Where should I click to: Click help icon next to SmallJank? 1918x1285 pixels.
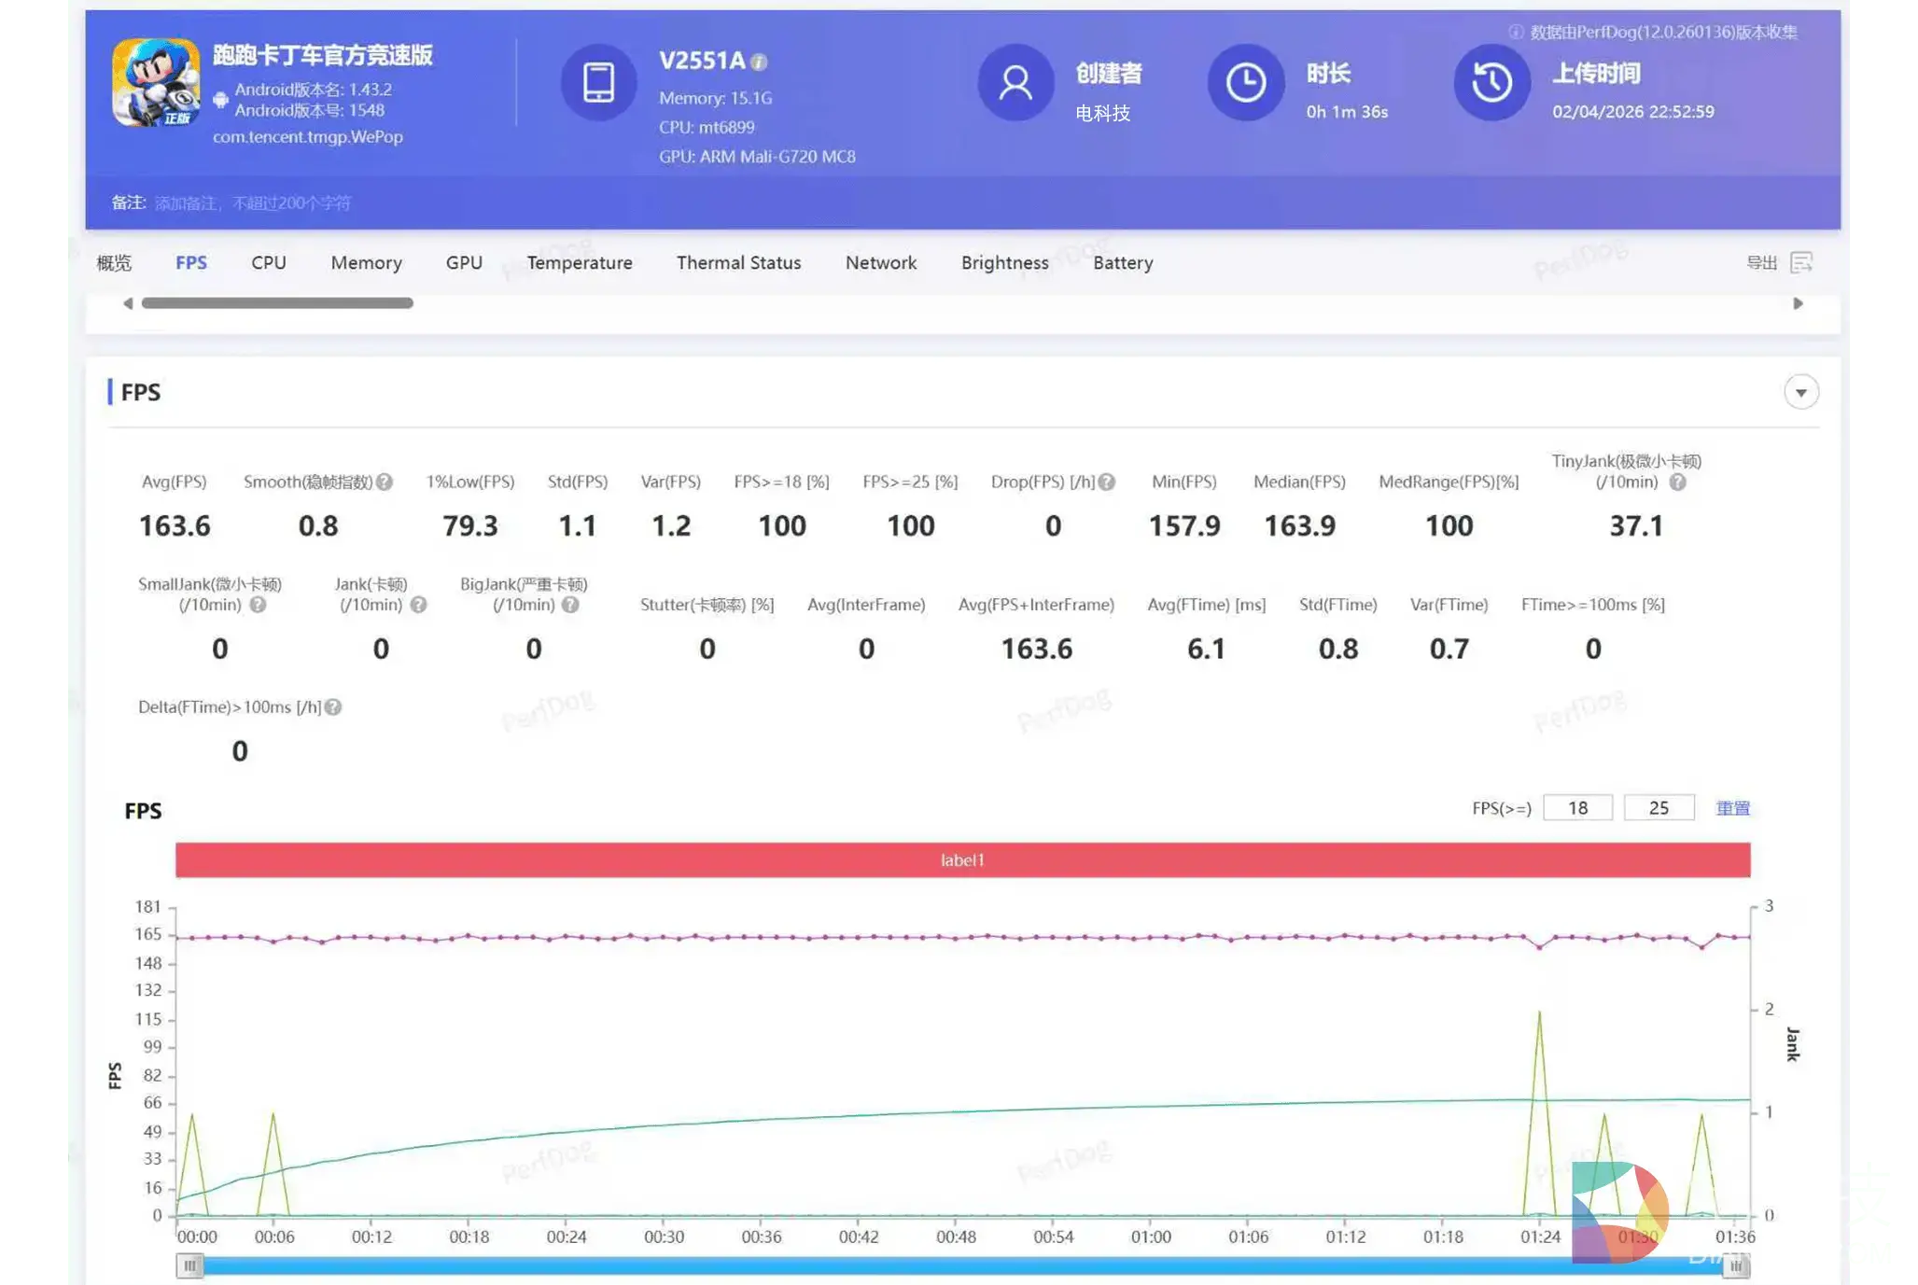[x=258, y=605]
